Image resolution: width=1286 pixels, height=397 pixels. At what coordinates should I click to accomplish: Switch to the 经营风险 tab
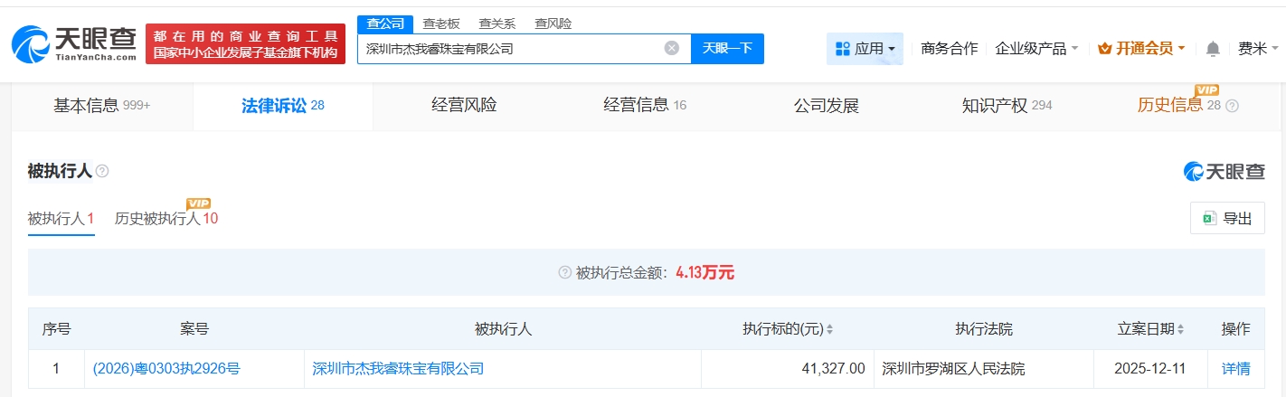464,106
